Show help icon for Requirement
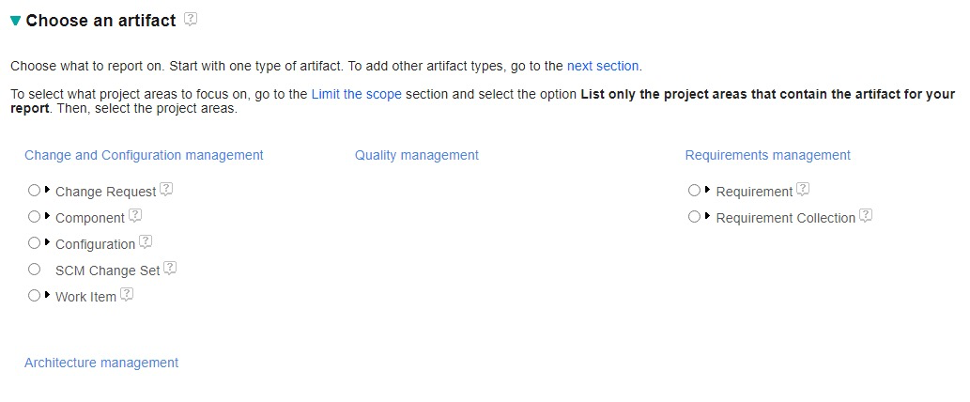The width and height of the screenshot is (970, 402). click(803, 189)
